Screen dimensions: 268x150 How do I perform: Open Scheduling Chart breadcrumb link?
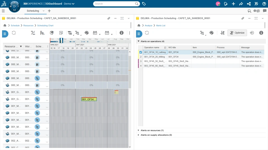tap(45, 26)
